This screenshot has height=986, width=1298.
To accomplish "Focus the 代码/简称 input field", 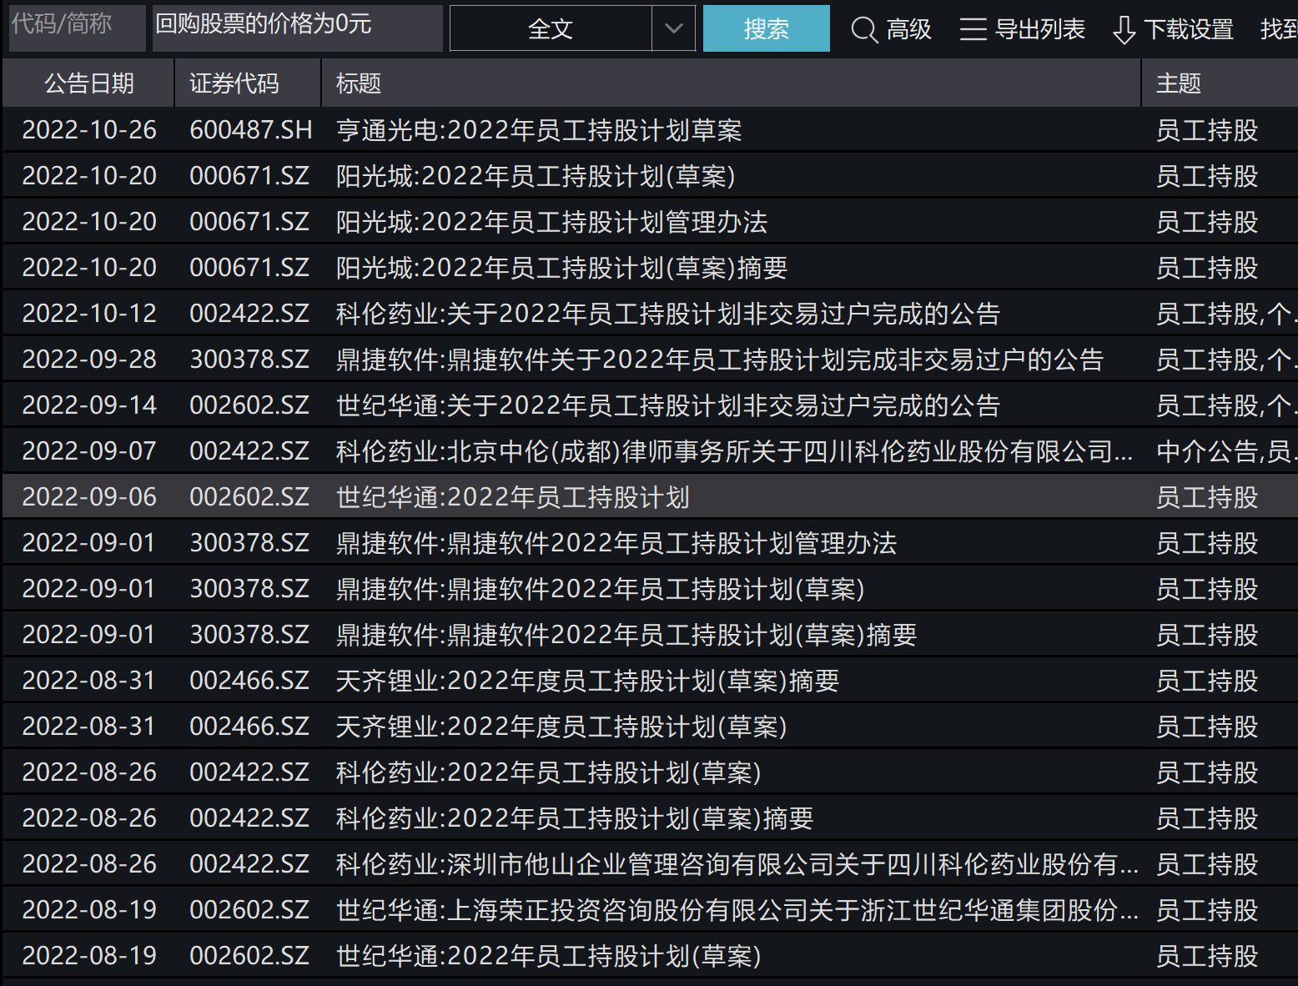I will (x=77, y=28).
